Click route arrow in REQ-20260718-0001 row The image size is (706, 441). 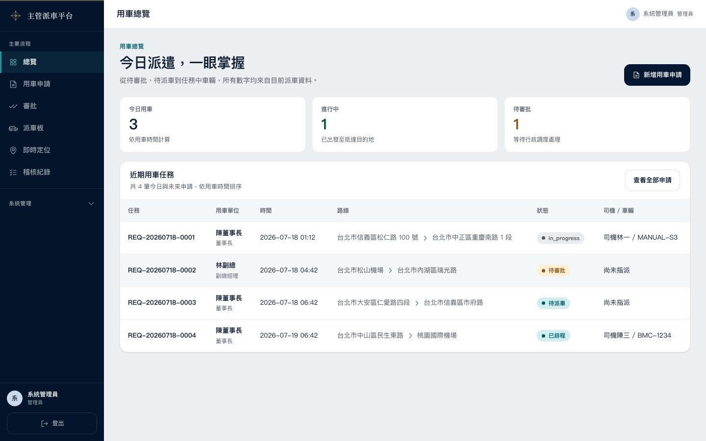point(425,238)
